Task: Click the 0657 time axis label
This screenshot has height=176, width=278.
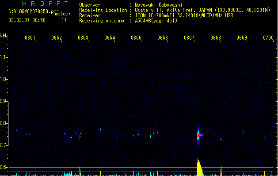Action: (189, 38)
